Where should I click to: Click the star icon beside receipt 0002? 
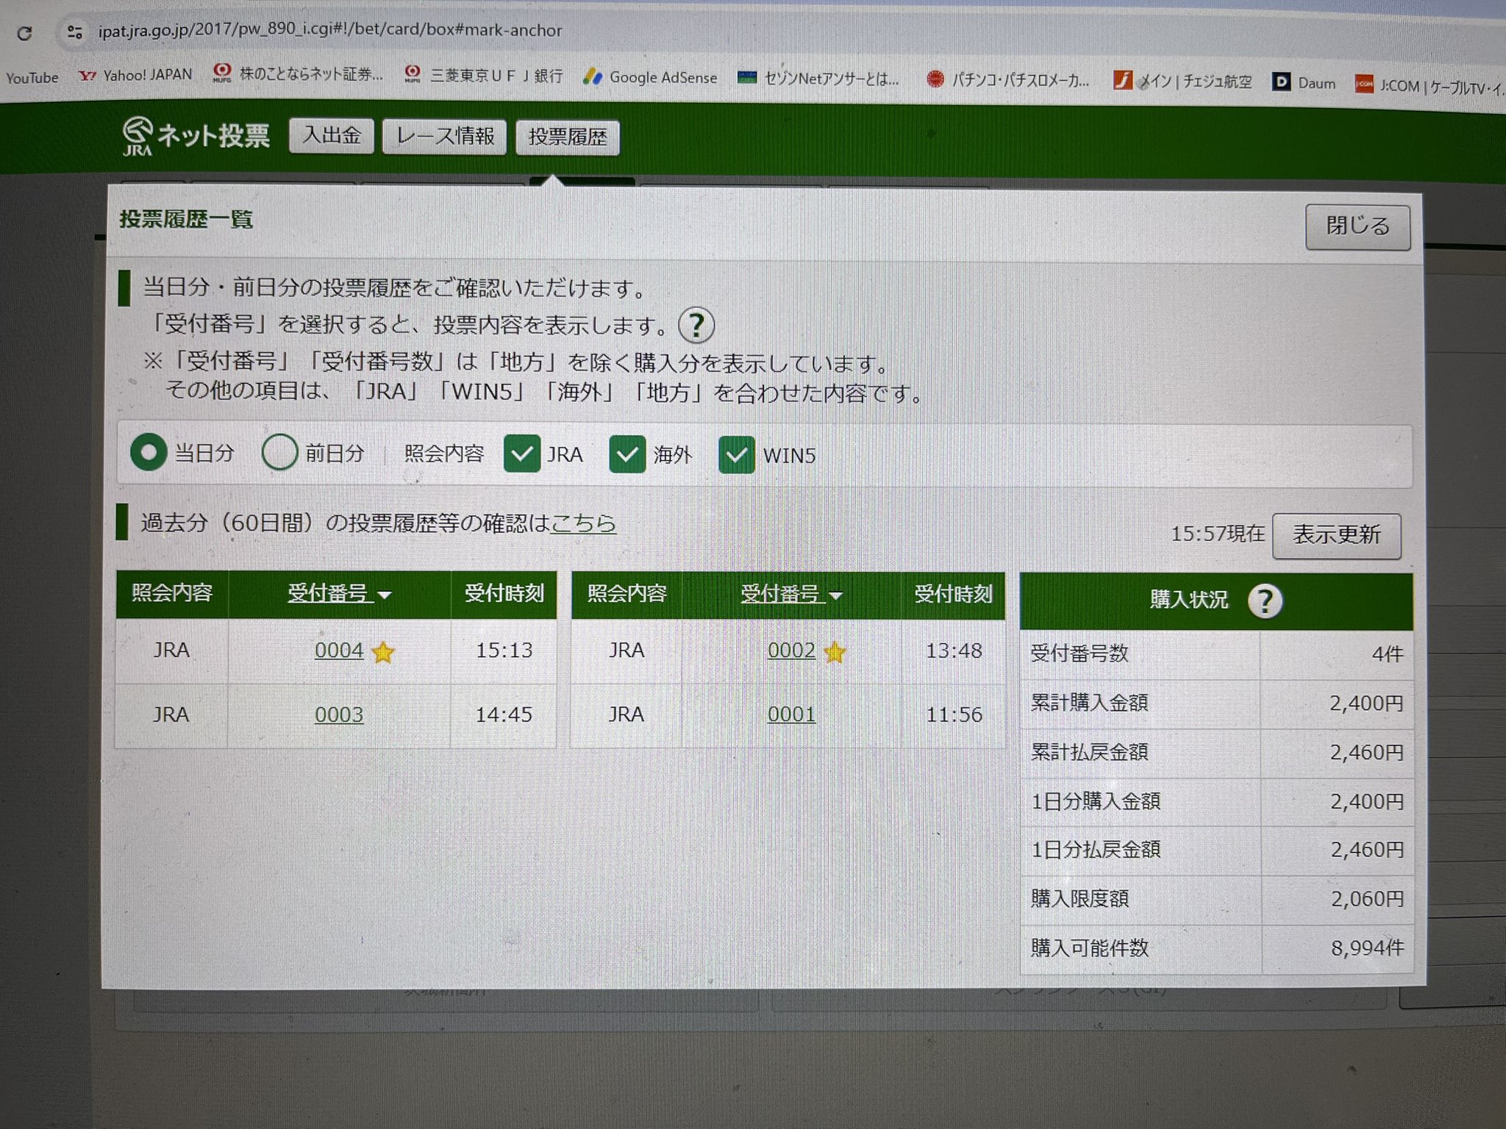[835, 652]
